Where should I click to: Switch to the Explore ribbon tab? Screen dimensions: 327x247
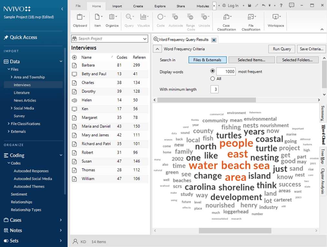[x=160, y=6]
